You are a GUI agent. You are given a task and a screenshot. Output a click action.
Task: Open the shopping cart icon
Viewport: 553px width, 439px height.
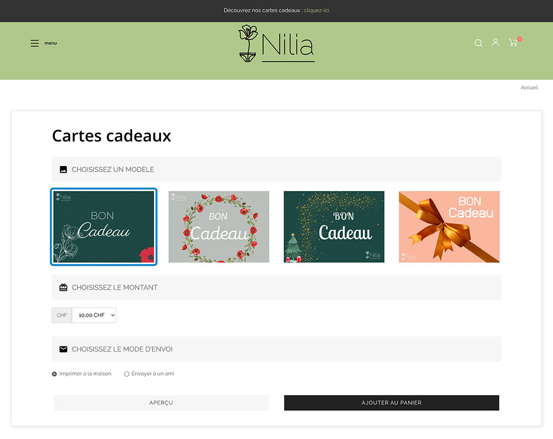[x=513, y=43]
